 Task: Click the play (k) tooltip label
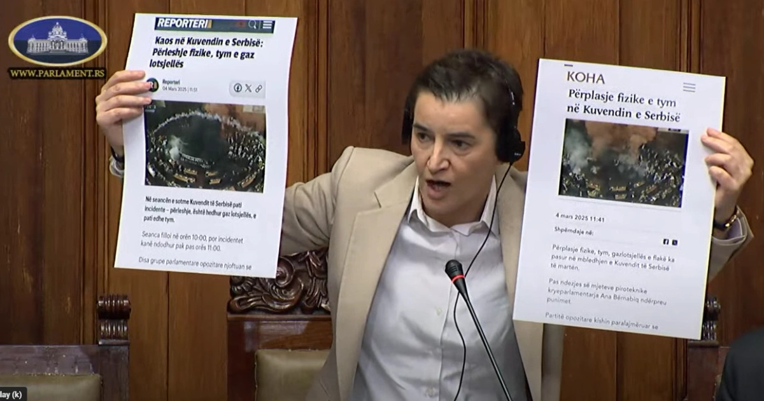coord(13,395)
